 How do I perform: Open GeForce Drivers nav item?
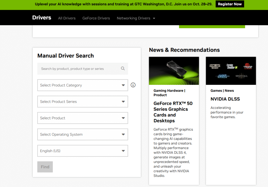[x=96, y=18]
